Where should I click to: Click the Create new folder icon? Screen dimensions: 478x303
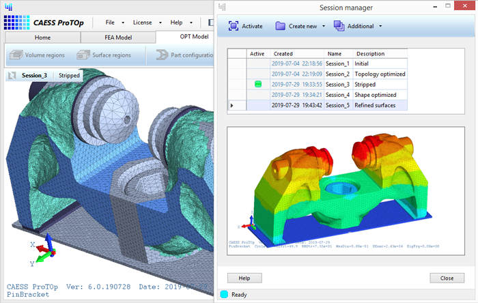coord(280,26)
